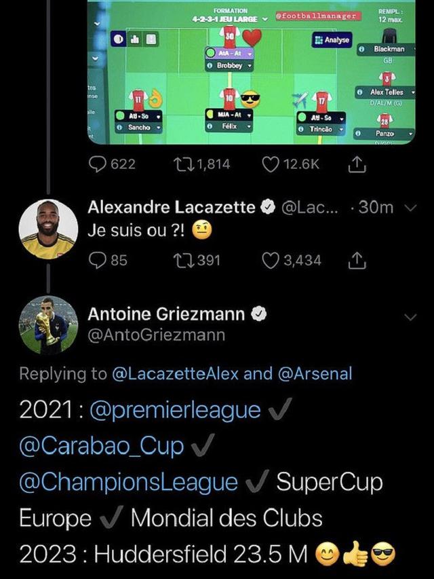Toggle the half-circle view icon on the pitch

point(119,38)
